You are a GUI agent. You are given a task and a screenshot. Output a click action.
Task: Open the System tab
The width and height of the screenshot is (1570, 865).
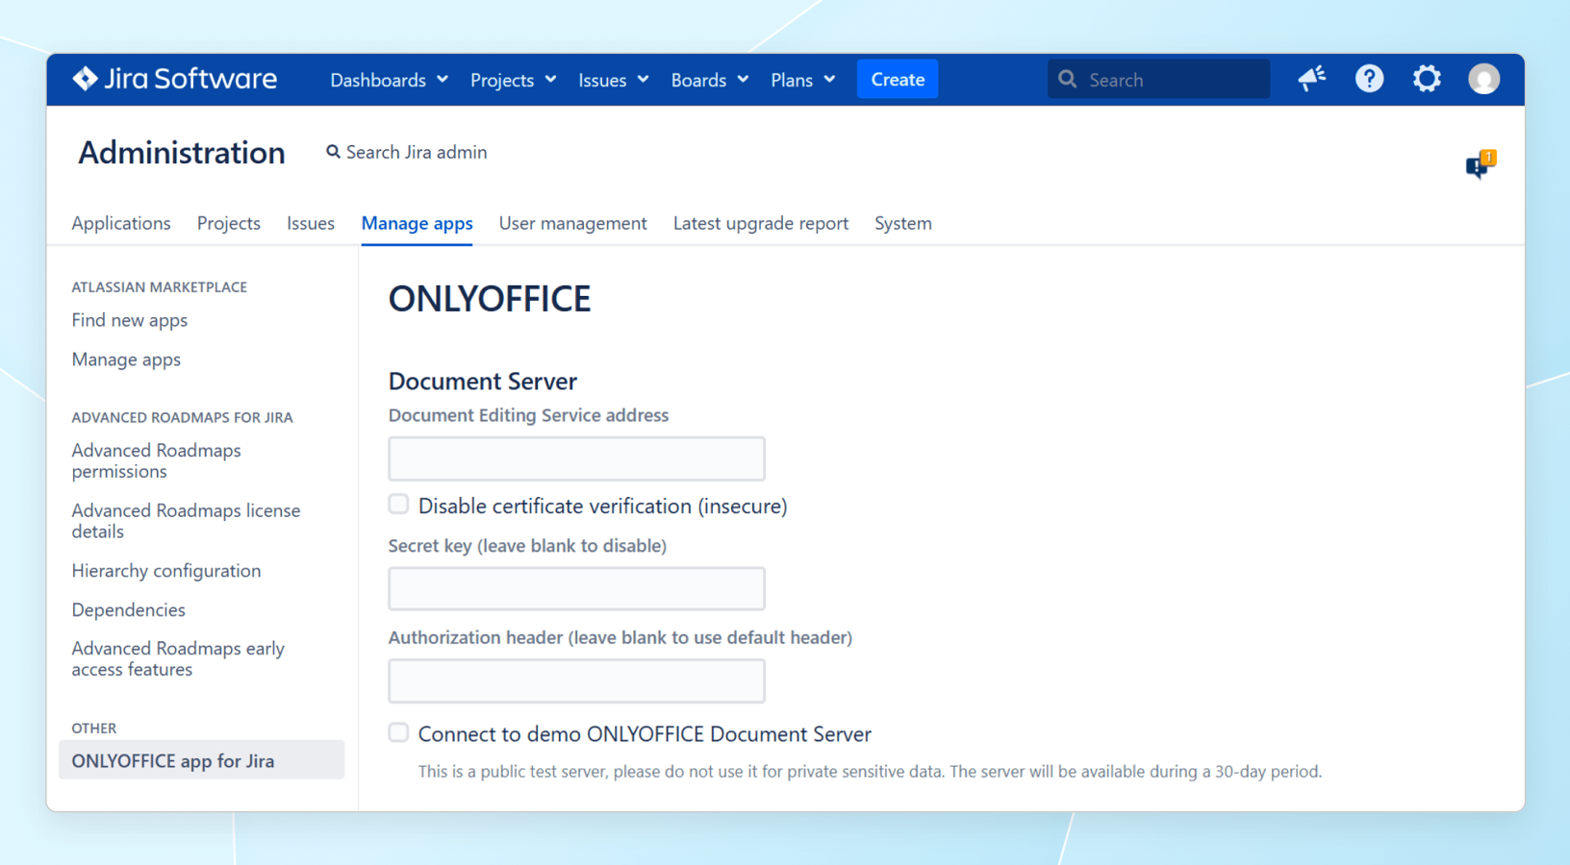click(x=902, y=223)
